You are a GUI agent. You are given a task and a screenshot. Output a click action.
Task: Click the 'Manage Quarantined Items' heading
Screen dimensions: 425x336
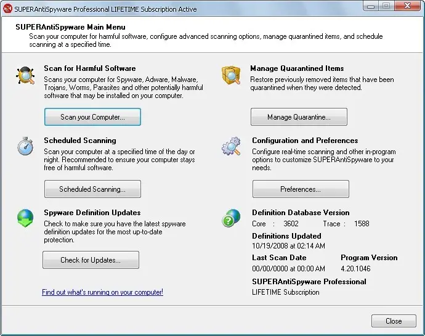[x=297, y=68]
